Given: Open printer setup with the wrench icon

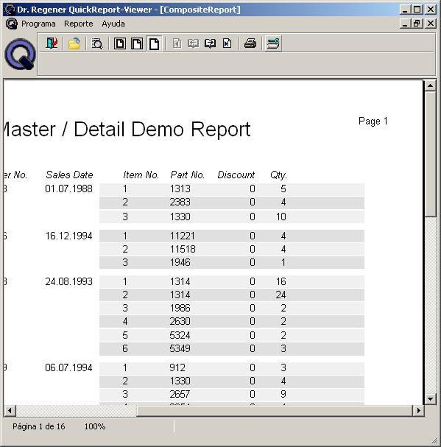Looking at the screenshot, I should [x=273, y=43].
